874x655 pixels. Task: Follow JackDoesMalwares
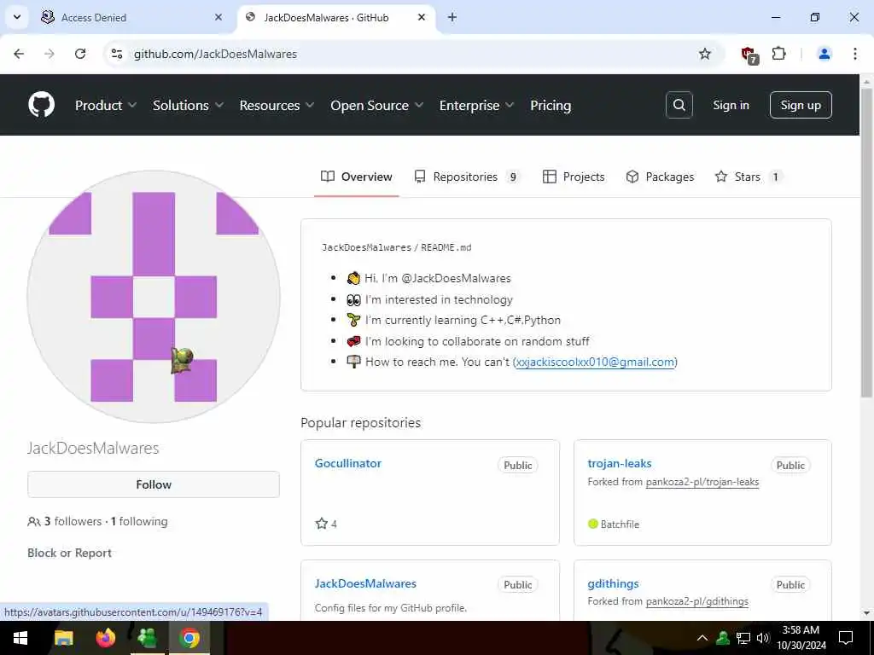click(x=154, y=484)
